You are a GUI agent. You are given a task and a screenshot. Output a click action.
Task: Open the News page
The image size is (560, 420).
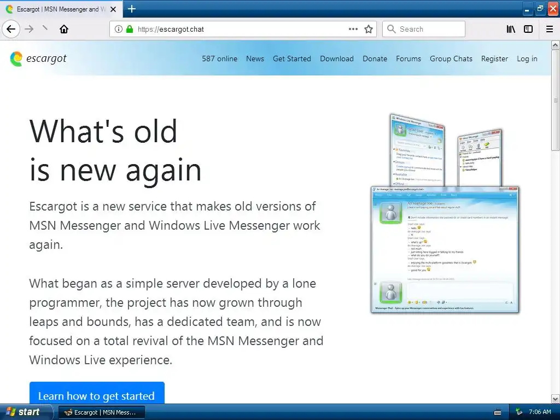click(255, 59)
